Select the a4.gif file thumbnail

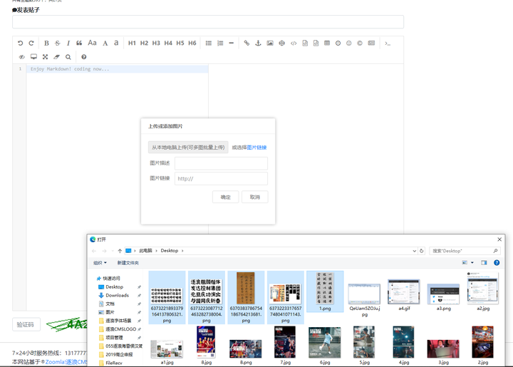pos(403,296)
